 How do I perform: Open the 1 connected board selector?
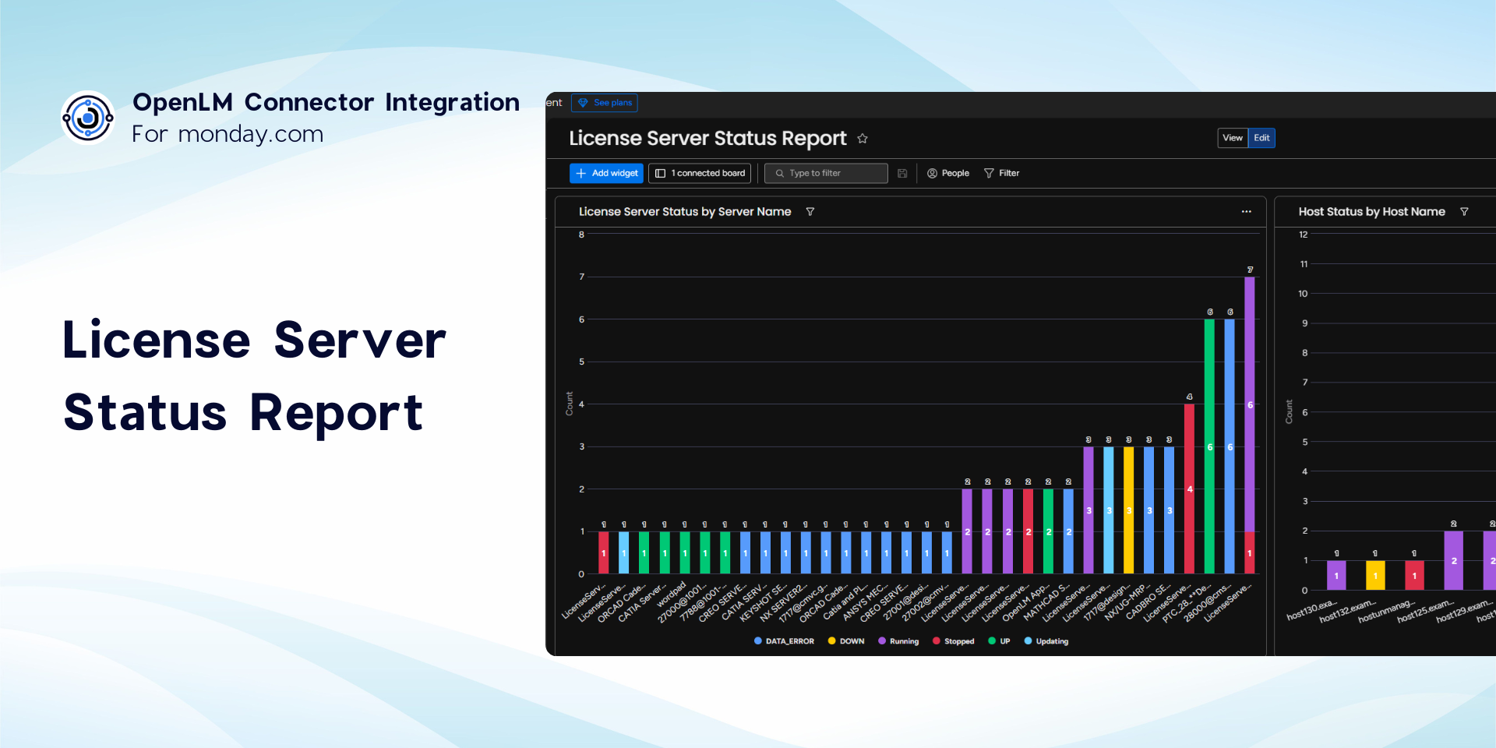point(700,173)
